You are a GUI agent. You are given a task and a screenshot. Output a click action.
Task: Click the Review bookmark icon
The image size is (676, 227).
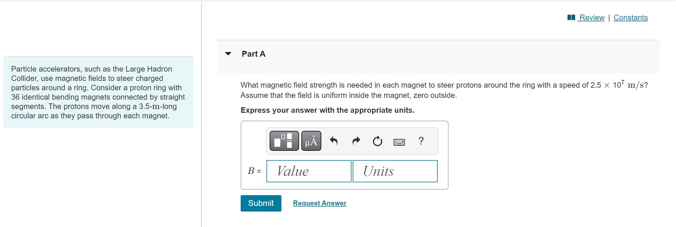click(571, 18)
